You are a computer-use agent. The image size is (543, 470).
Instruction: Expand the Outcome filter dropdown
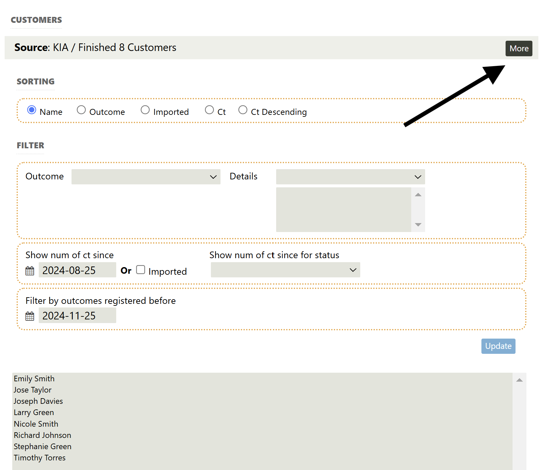point(146,177)
